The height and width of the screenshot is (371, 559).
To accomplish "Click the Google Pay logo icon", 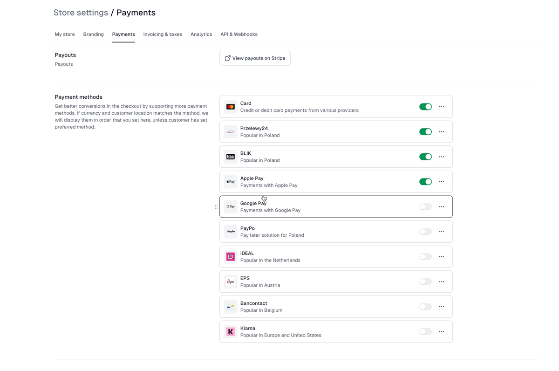I will coord(231,206).
